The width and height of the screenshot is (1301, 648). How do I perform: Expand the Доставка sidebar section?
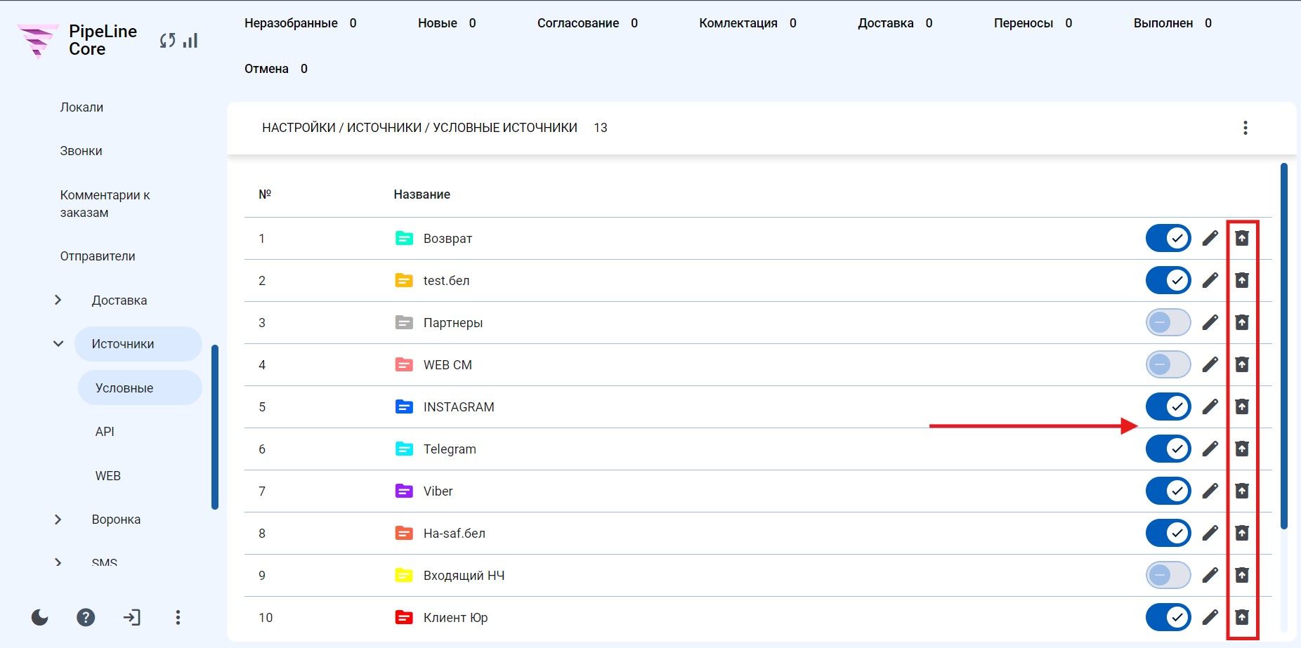(58, 300)
